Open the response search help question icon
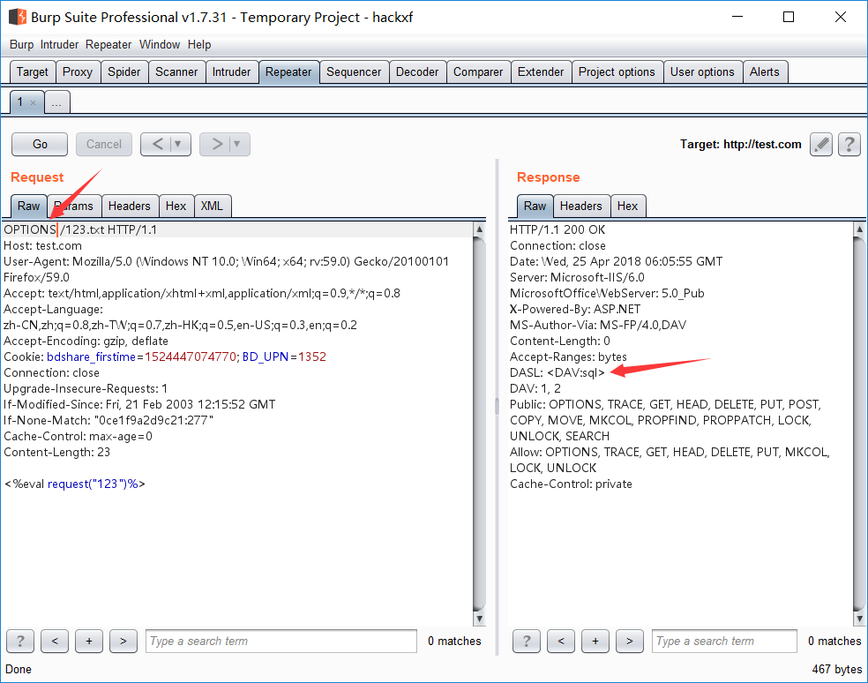This screenshot has width=868, height=683. 527,641
